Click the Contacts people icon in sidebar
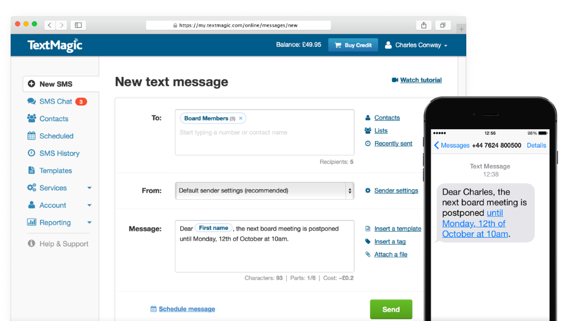Viewport: 570px width, 321px height. (x=31, y=118)
